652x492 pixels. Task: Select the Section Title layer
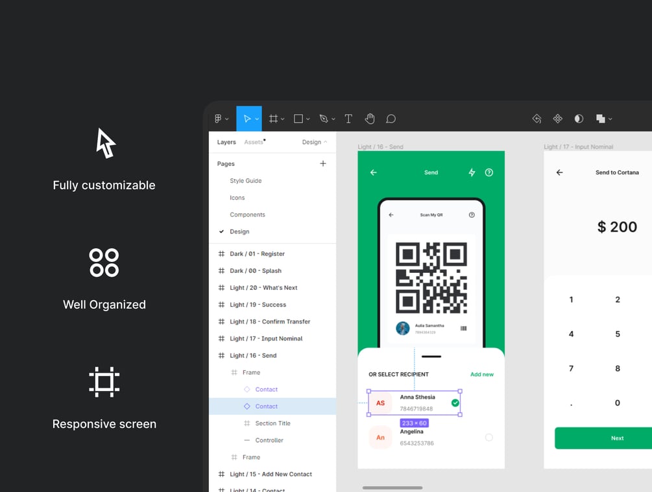click(x=272, y=423)
